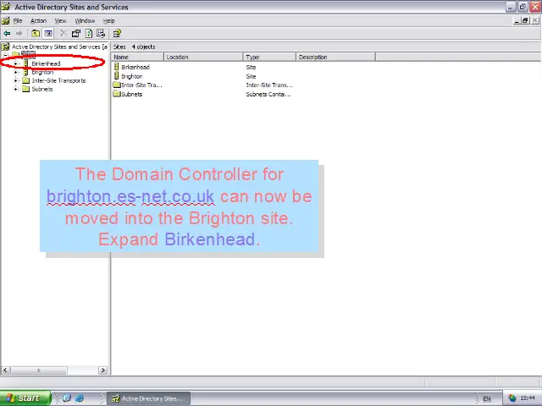Sort by the Description column header

click(335, 57)
